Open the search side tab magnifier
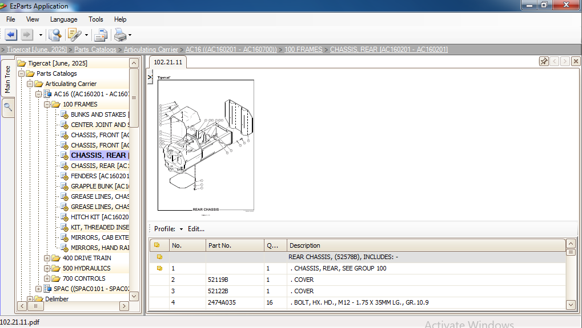Viewport: 582px width, 328px height. (8, 108)
